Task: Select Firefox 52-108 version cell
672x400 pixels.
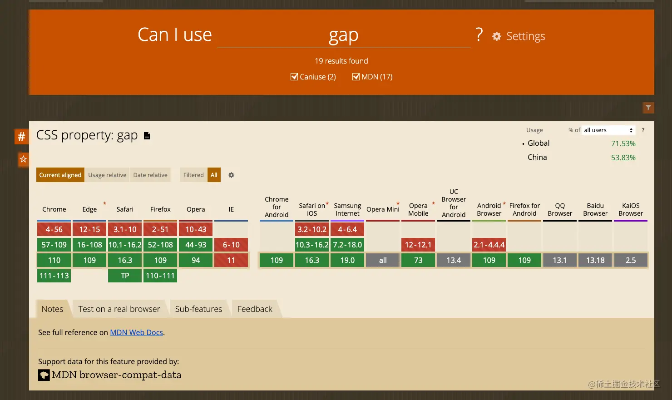Action: click(160, 245)
